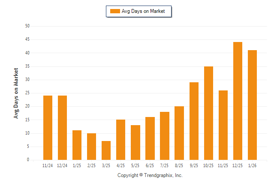The height and width of the screenshot is (186, 277).
Task: Select the 1/26 bar
Action: pos(252,105)
